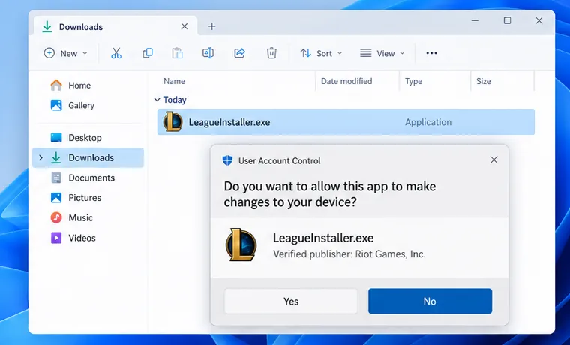570x345 pixels.
Task: Click the Delete trash can icon
Action: click(x=271, y=53)
